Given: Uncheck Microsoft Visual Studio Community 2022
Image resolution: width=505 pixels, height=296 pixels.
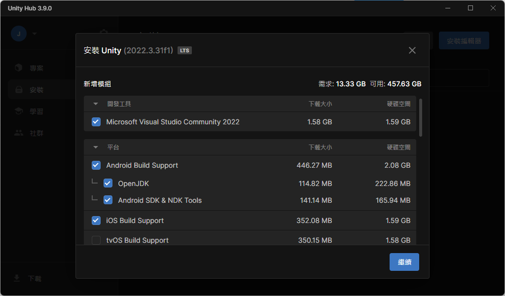Looking at the screenshot, I should 96,122.
